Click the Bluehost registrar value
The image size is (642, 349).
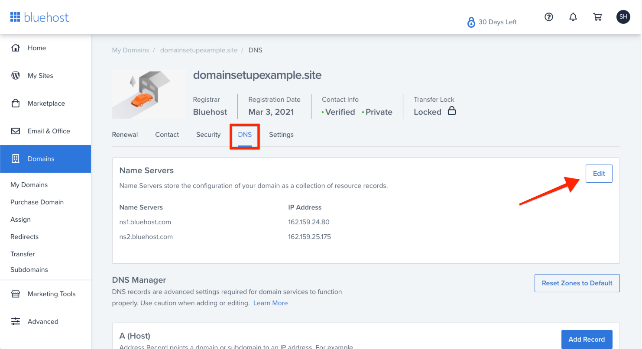[x=210, y=112]
